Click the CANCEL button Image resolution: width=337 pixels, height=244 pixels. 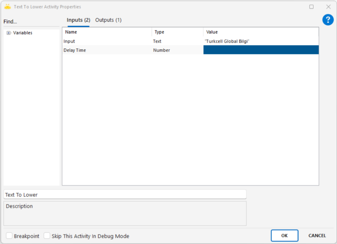coord(317,235)
